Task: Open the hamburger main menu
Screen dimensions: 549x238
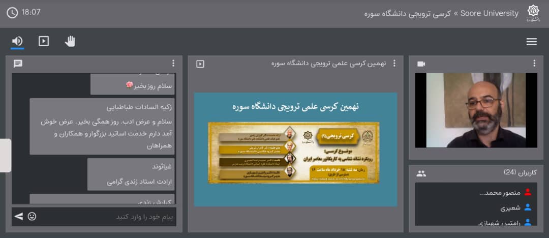Action: [531, 42]
